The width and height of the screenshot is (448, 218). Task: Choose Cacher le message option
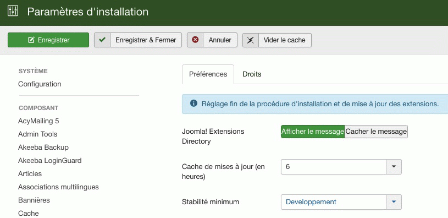376,132
